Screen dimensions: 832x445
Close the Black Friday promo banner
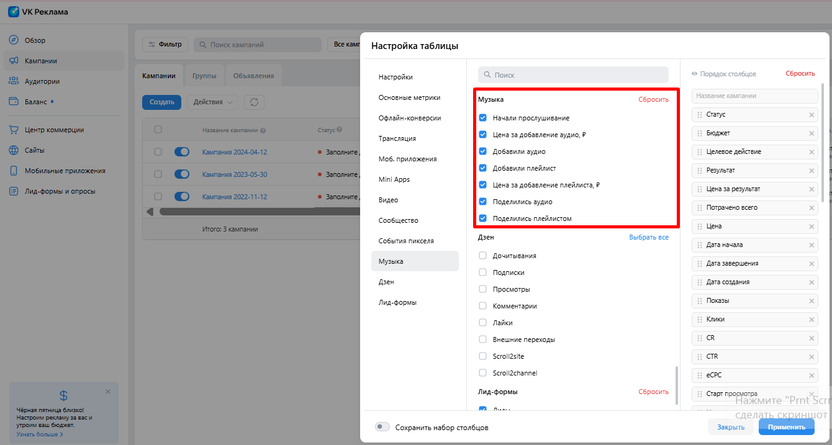coord(108,392)
